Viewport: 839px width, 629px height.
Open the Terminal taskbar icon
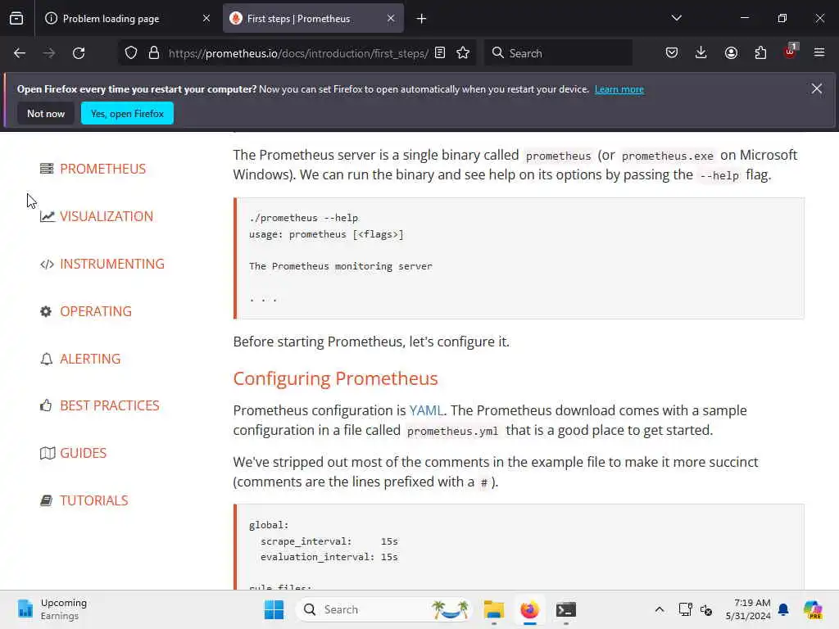565,609
